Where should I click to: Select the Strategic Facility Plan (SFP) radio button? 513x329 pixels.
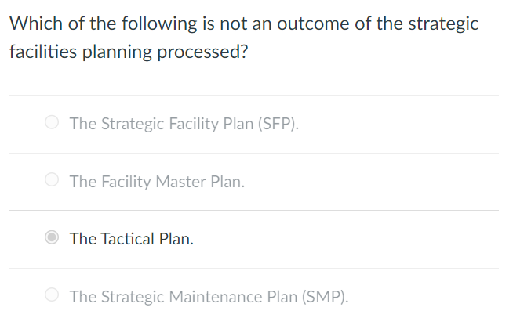coord(52,123)
